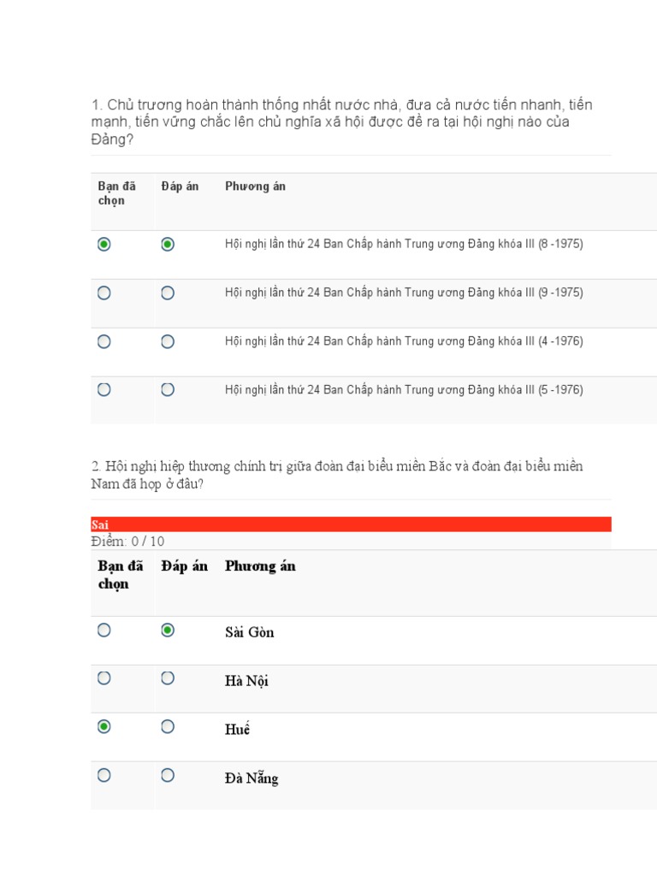Click 'Đáp án' radio for Đà Nẵng
Image resolution: width=657 pixels, height=876 pixels.
[168, 775]
